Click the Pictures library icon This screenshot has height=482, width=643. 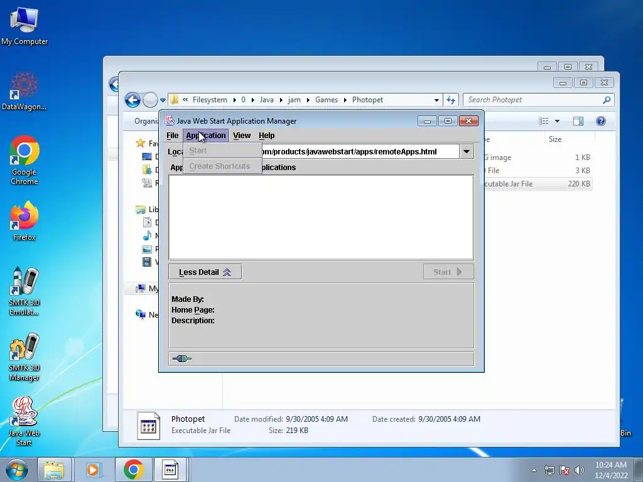[x=147, y=249]
